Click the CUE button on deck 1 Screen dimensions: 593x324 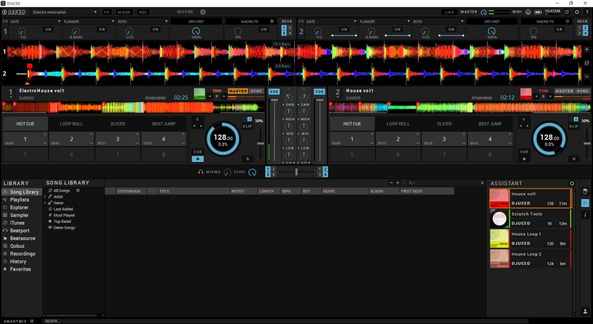tap(198, 152)
